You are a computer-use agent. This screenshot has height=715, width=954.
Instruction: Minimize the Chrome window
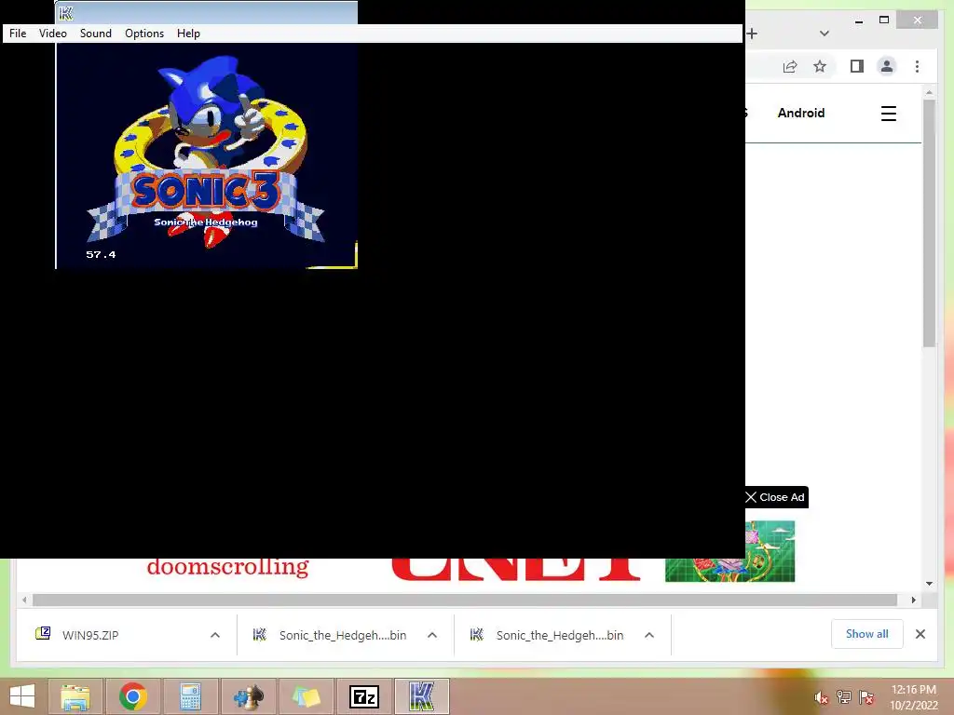tap(859, 20)
